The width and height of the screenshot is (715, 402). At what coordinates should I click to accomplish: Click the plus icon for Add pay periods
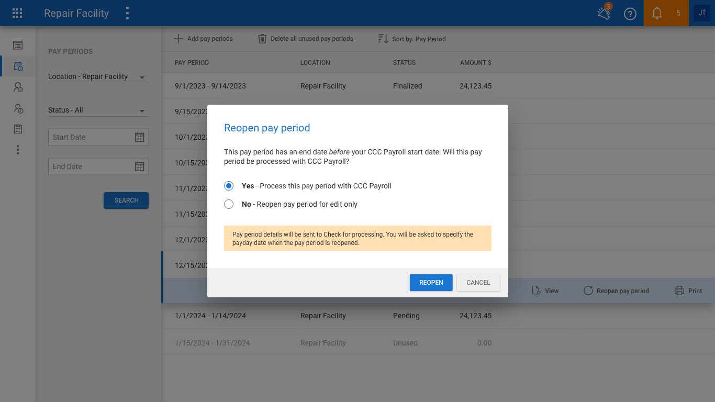click(178, 39)
